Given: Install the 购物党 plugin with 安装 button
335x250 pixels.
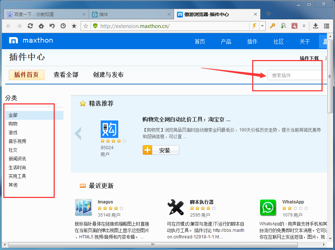Looking at the screenshot, I should pyautogui.click(x=161, y=150).
